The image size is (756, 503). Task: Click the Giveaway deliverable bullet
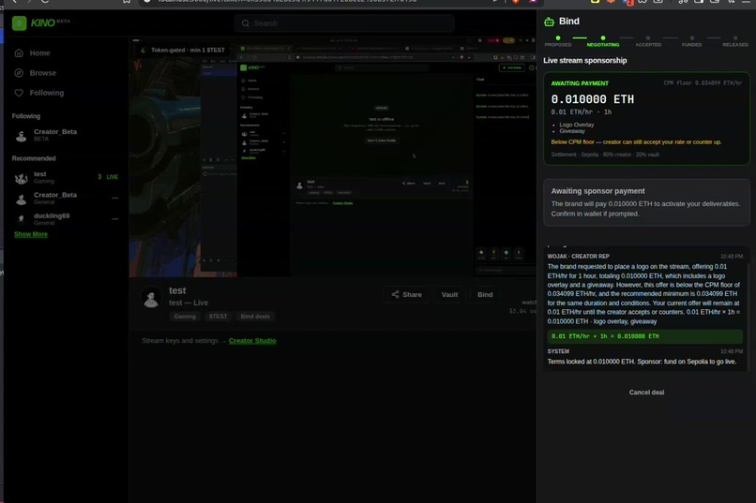click(x=572, y=131)
